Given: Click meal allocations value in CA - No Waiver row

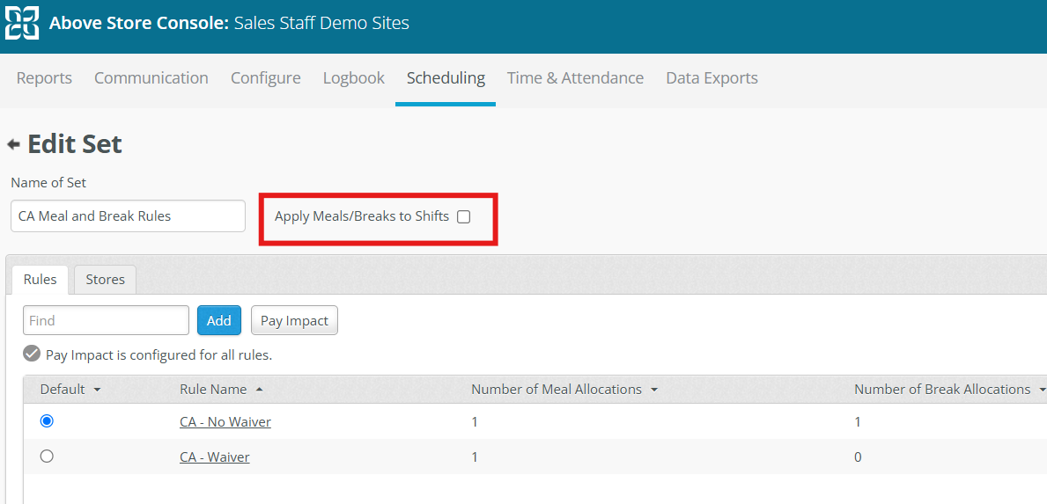Looking at the screenshot, I should pos(475,422).
